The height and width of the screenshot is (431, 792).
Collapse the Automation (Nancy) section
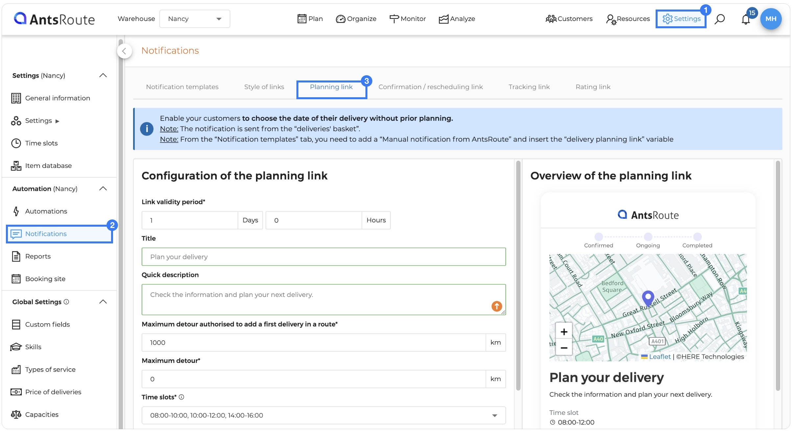tap(103, 189)
